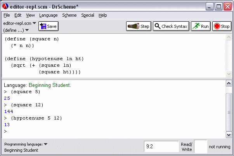This screenshot has width=234, height=156.
Task: Open the Special menu
Action: [88, 15]
